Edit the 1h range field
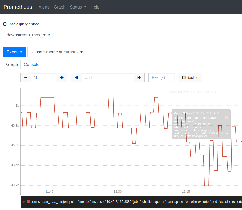This screenshot has width=242, height=210. click(x=44, y=77)
